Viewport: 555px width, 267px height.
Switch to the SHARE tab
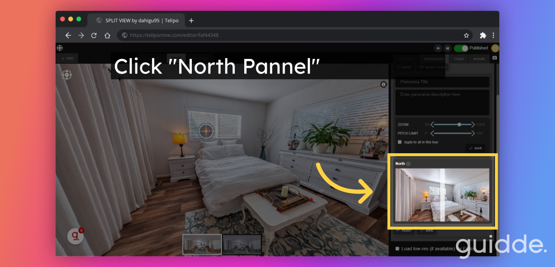click(x=479, y=59)
